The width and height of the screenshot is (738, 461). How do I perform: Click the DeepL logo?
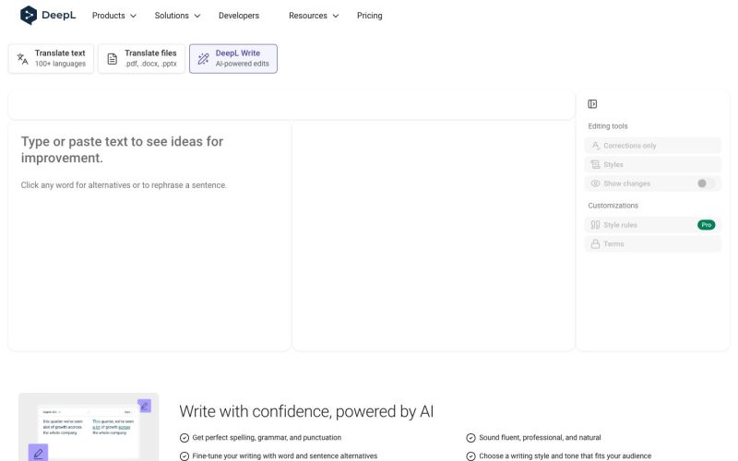(x=48, y=15)
